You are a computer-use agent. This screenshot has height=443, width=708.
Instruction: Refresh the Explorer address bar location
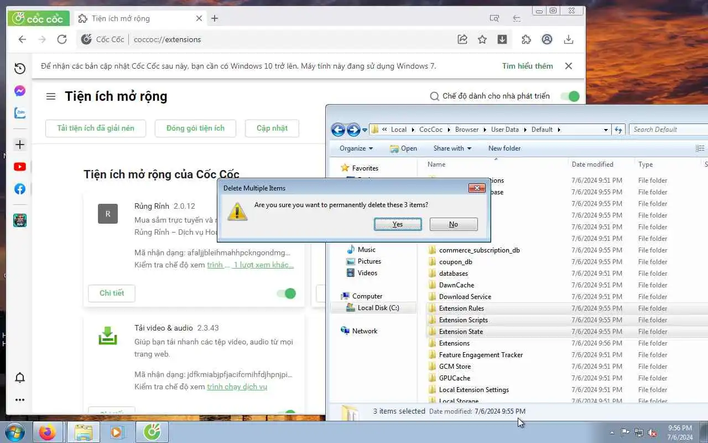click(x=618, y=130)
